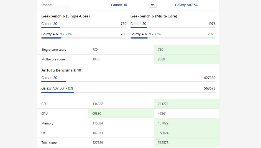Click the Geekbench 6 (Single-Core) heading
The height and width of the screenshot is (148, 261).
coord(65,16)
